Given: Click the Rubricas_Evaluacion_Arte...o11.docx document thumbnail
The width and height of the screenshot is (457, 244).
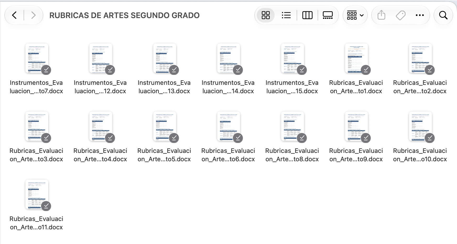Looking at the screenshot, I should tap(37, 195).
